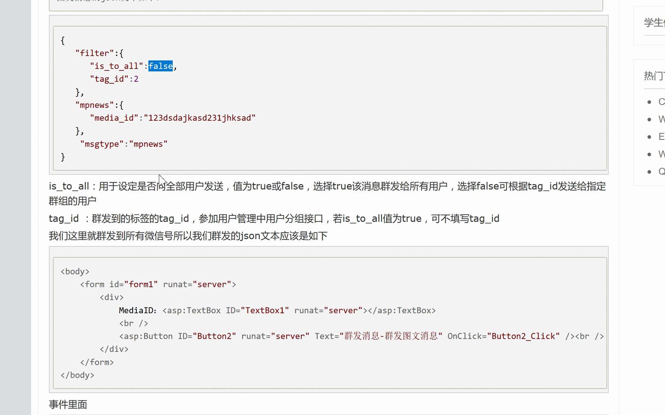Click the asp:Button ID="Button2" text
665x415 pixels.
point(177,336)
